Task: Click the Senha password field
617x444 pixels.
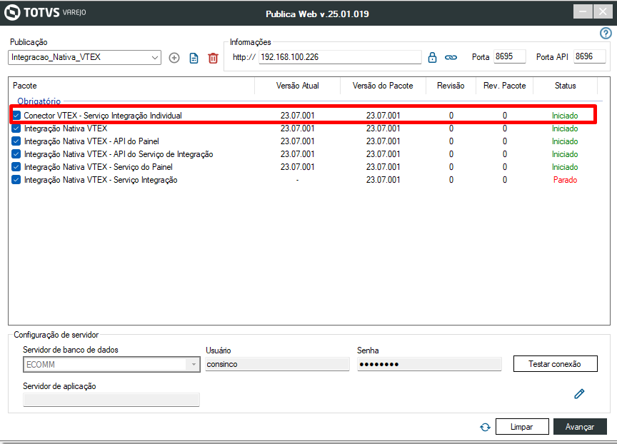Action: tap(429, 364)
